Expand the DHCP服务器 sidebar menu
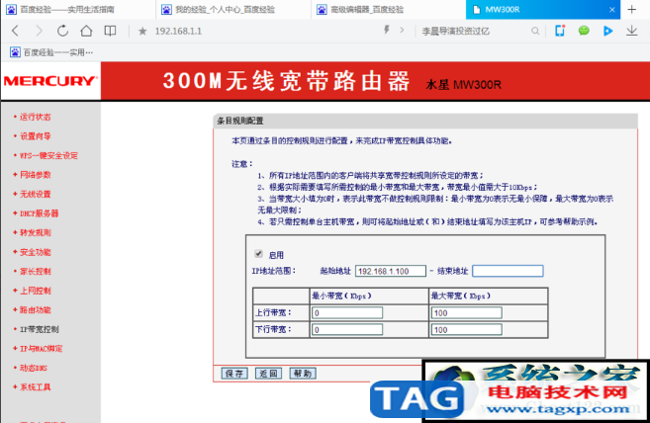The width and height of the screenshot is (650, 423). pos(39,213)
